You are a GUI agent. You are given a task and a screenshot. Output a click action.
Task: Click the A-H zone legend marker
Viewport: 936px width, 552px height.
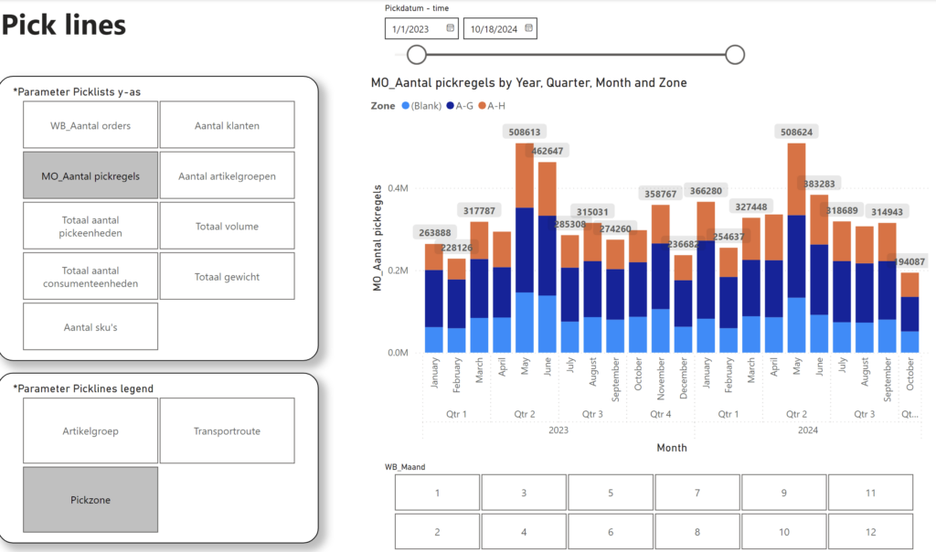pyautogui.click(x=480, y=106)
